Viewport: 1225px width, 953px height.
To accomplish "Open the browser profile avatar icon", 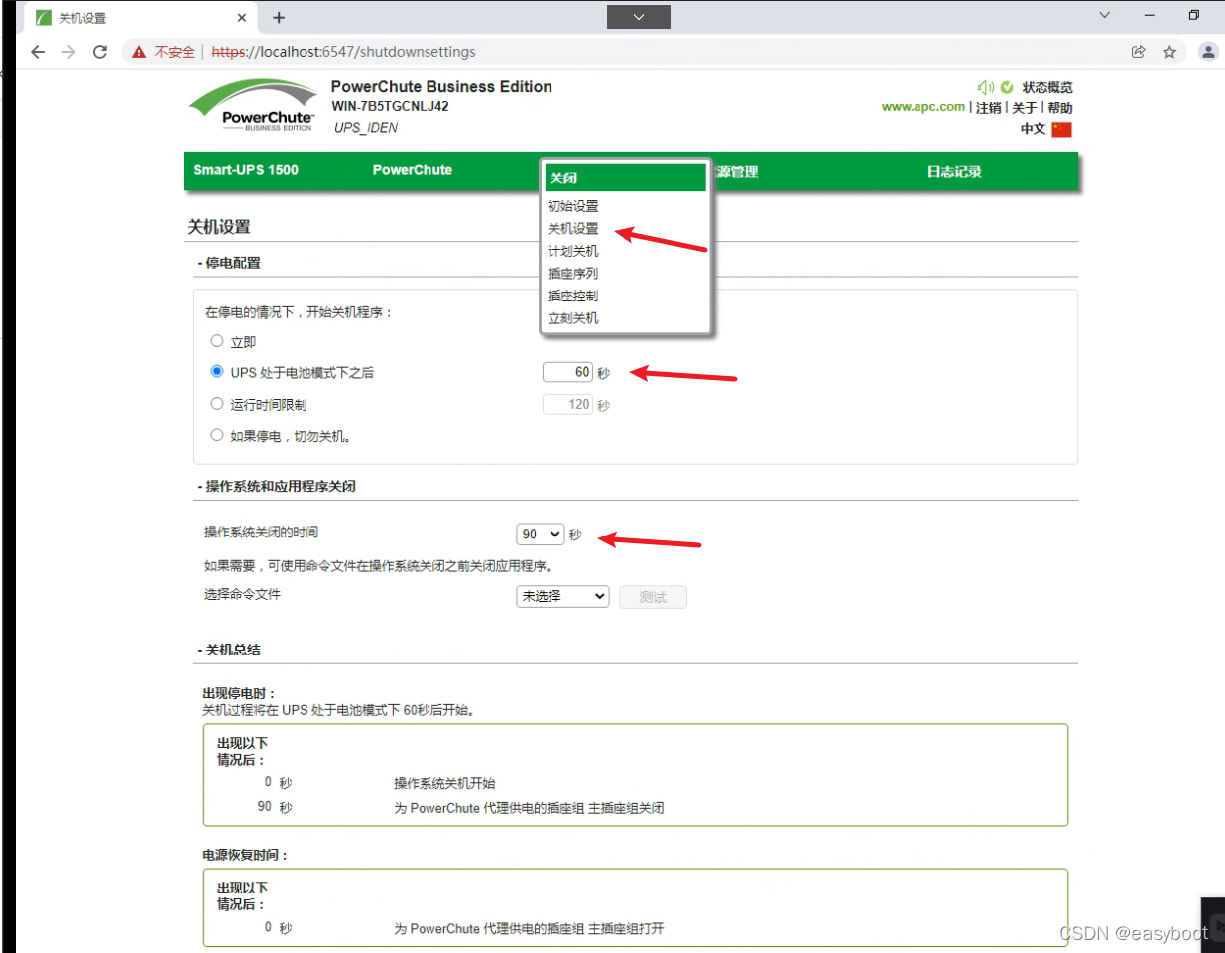I will (1208, 52).
